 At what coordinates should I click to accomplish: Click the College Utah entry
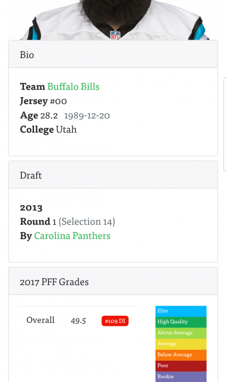point(48,129)
